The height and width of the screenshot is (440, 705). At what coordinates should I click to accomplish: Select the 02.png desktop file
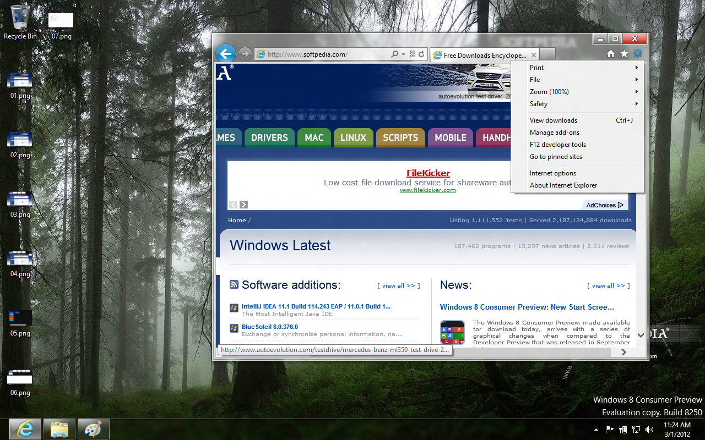(20, 145)
